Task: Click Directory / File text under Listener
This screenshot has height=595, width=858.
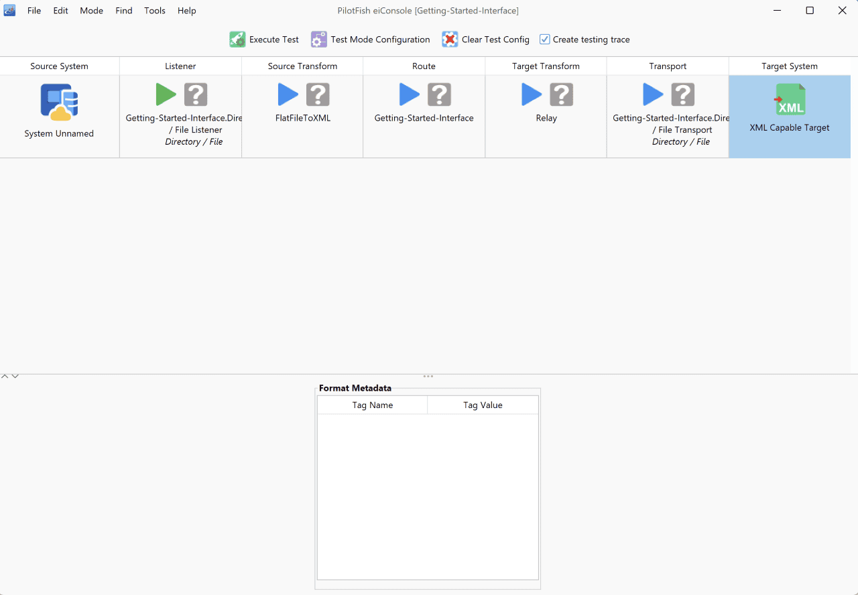Action: (194, 142)
